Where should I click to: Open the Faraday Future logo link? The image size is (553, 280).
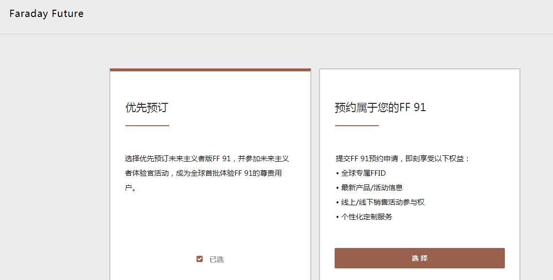point(47,14)
